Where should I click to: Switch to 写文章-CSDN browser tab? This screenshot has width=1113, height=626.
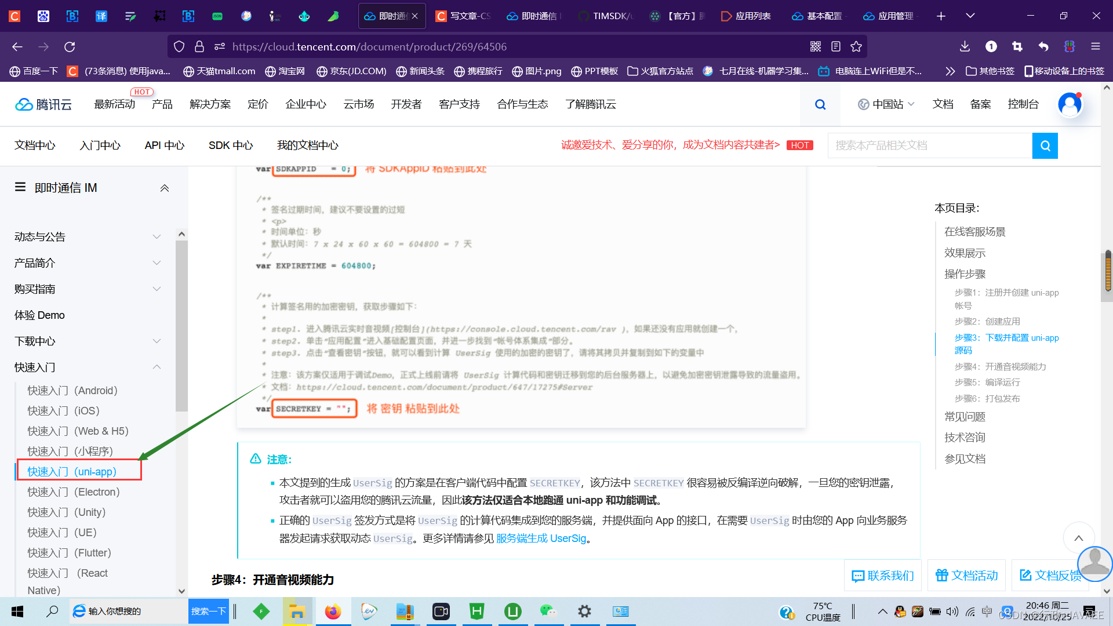(464, 16)
